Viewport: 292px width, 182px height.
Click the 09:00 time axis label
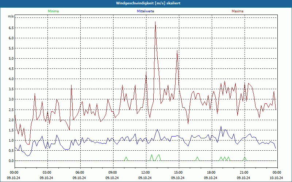114,173
